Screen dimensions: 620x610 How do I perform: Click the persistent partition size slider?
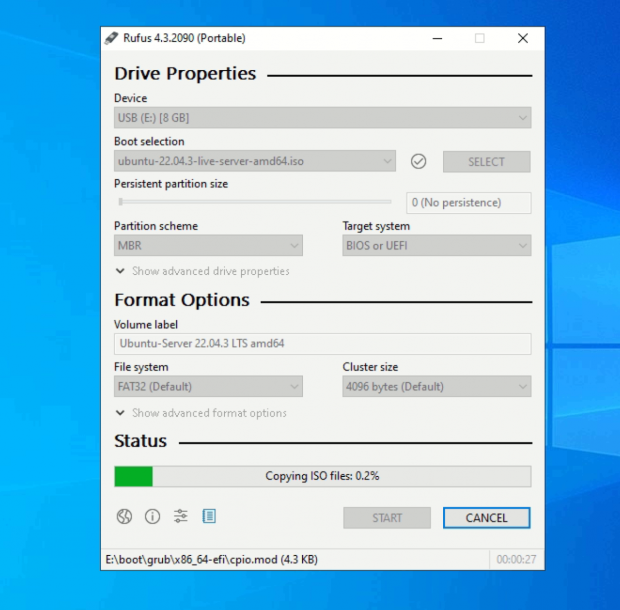254,202
